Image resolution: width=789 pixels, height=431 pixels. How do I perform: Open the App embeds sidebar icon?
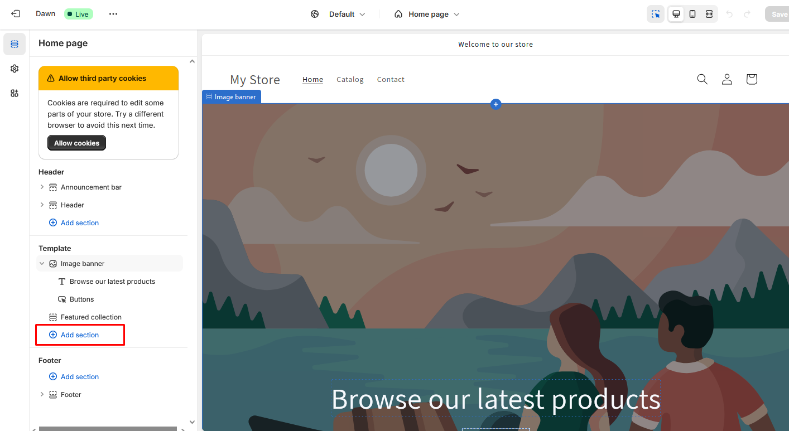pyautogui.click(x=15, y=93)
